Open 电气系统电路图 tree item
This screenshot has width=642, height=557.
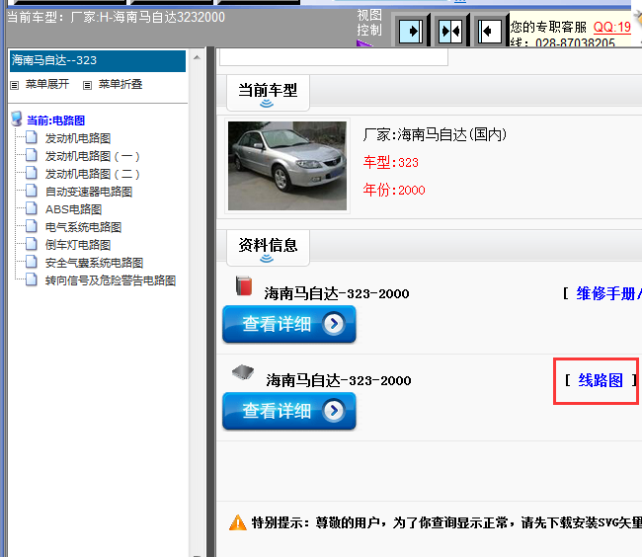(x=83, y=227)
